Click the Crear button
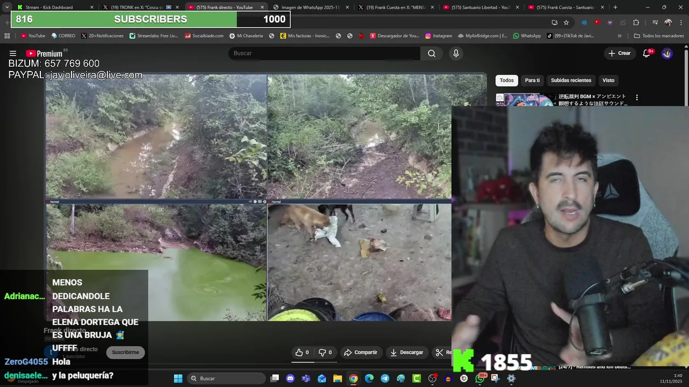Viewport: 689px width, 387px height. [620, 53]
